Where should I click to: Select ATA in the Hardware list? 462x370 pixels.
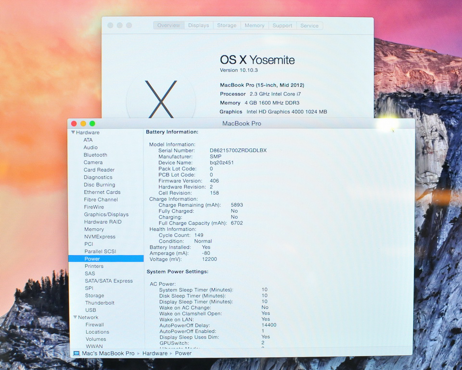coord(88,140)
